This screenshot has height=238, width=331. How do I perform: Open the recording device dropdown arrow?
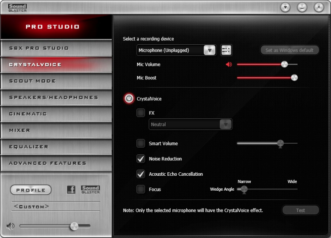(x=210, y=50)
